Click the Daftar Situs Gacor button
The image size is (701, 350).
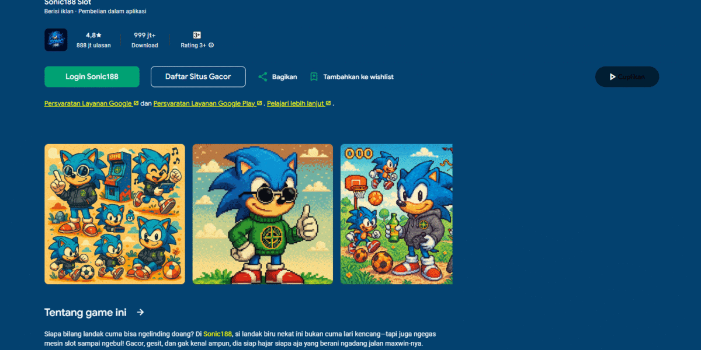point(198,77)
